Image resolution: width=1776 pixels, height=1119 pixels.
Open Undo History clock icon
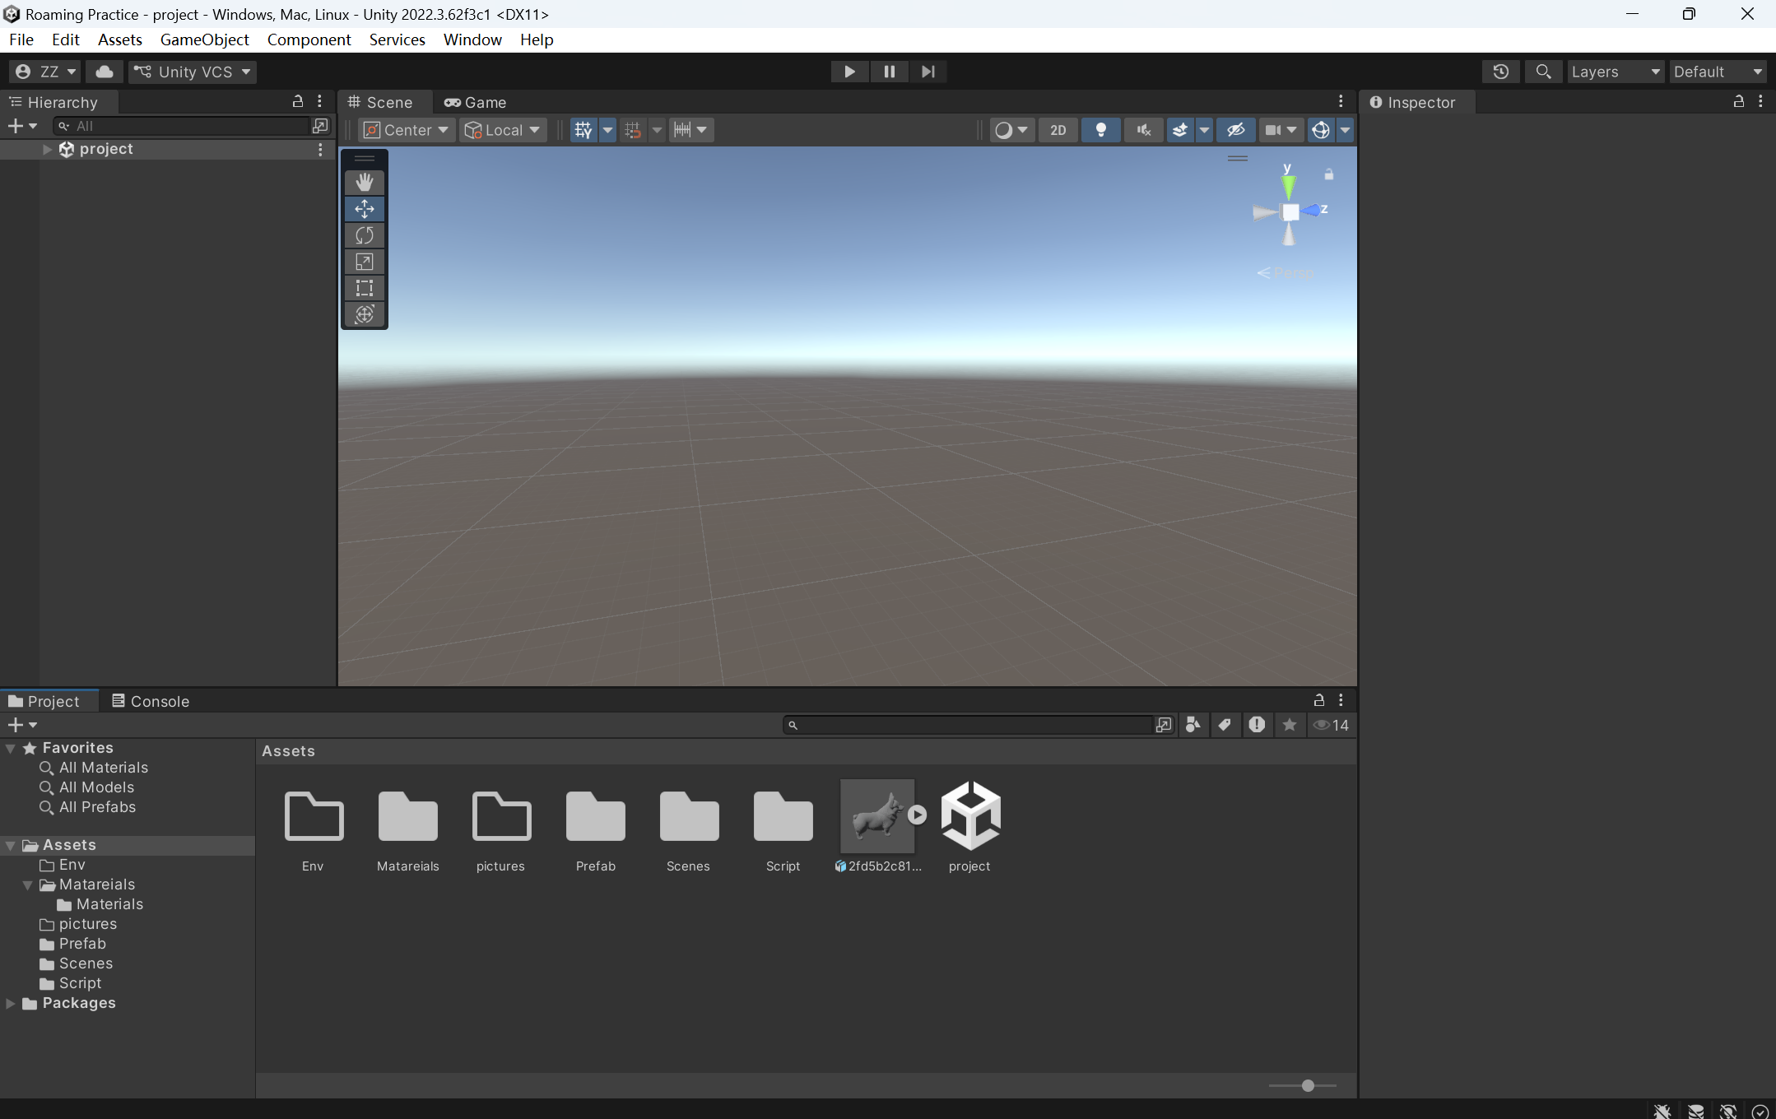pyautogui.click(x=1500, y=72)
